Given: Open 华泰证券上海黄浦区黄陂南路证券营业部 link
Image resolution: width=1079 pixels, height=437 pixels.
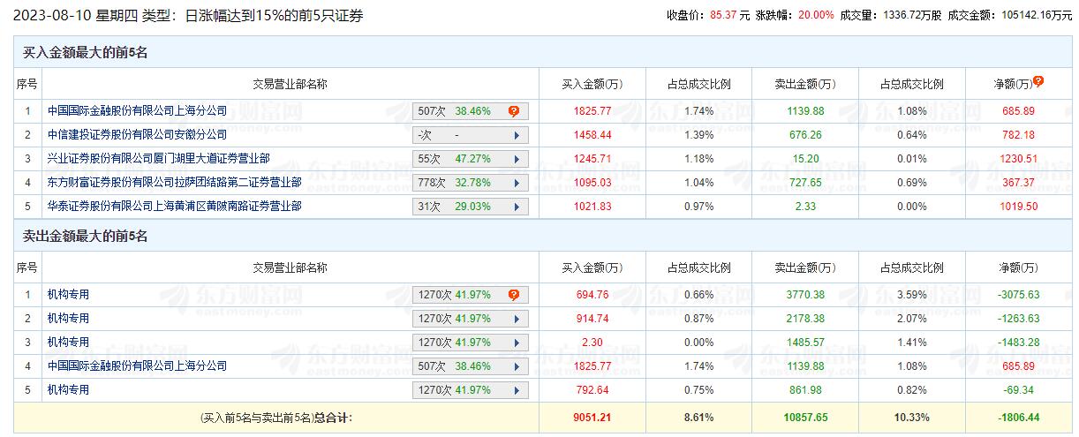Looking at the screenshot, I should (x=174, y=207).
